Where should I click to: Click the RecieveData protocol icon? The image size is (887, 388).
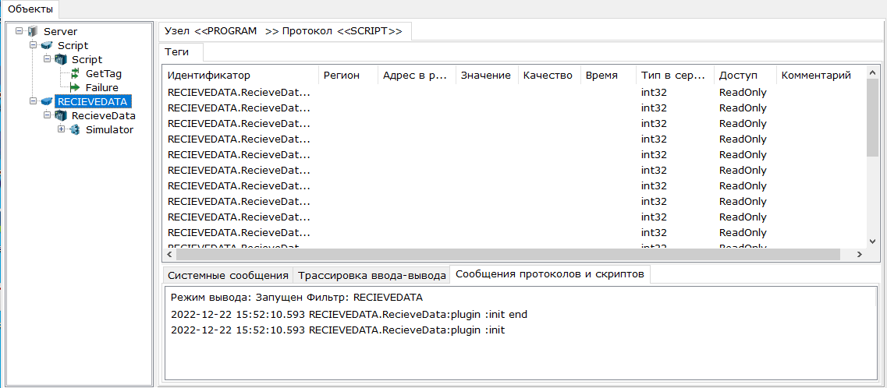point(61,116)
